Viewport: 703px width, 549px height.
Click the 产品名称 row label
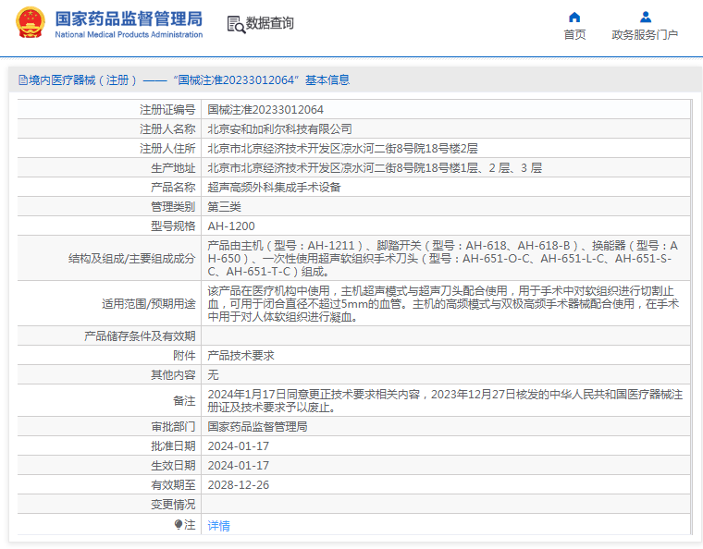173,188
